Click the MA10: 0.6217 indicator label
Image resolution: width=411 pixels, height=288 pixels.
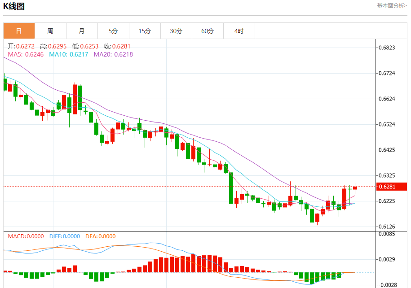[x=69, y=54]
